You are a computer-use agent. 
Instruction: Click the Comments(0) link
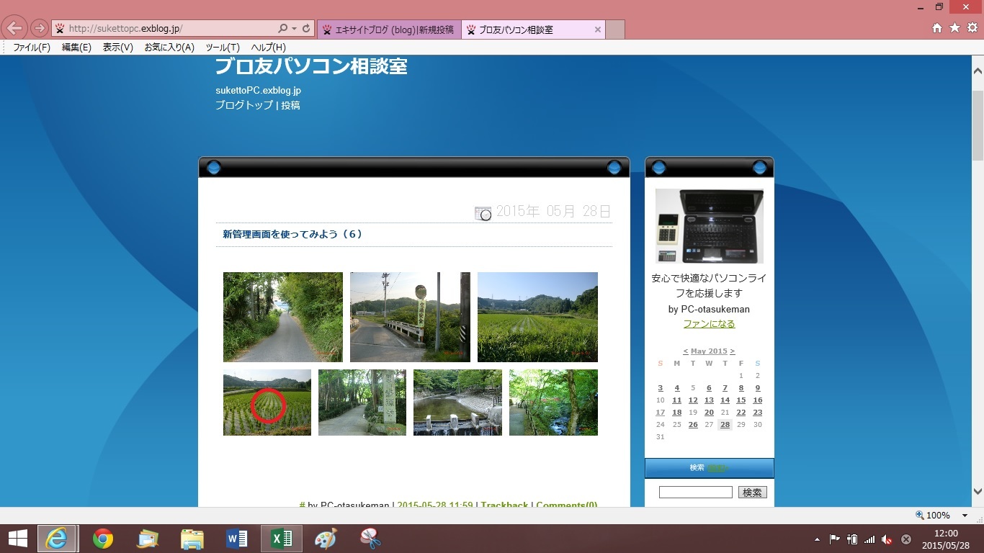[567, 505]
